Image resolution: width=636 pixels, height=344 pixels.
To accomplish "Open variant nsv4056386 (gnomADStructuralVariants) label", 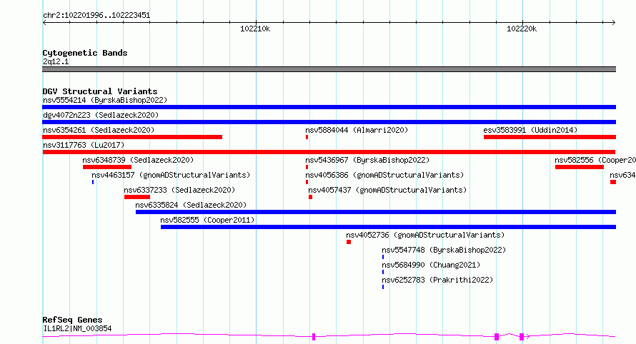I will [x=384, y=175].
